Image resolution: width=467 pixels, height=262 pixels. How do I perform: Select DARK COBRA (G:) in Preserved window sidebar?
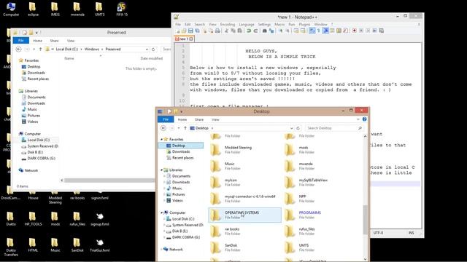(x=39, y=159)
